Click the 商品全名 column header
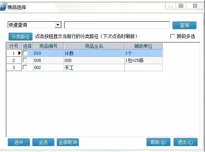The image size is (205, 152). point(94,46)
